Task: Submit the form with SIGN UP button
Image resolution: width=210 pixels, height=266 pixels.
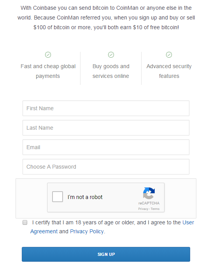Action: point(106,254)
